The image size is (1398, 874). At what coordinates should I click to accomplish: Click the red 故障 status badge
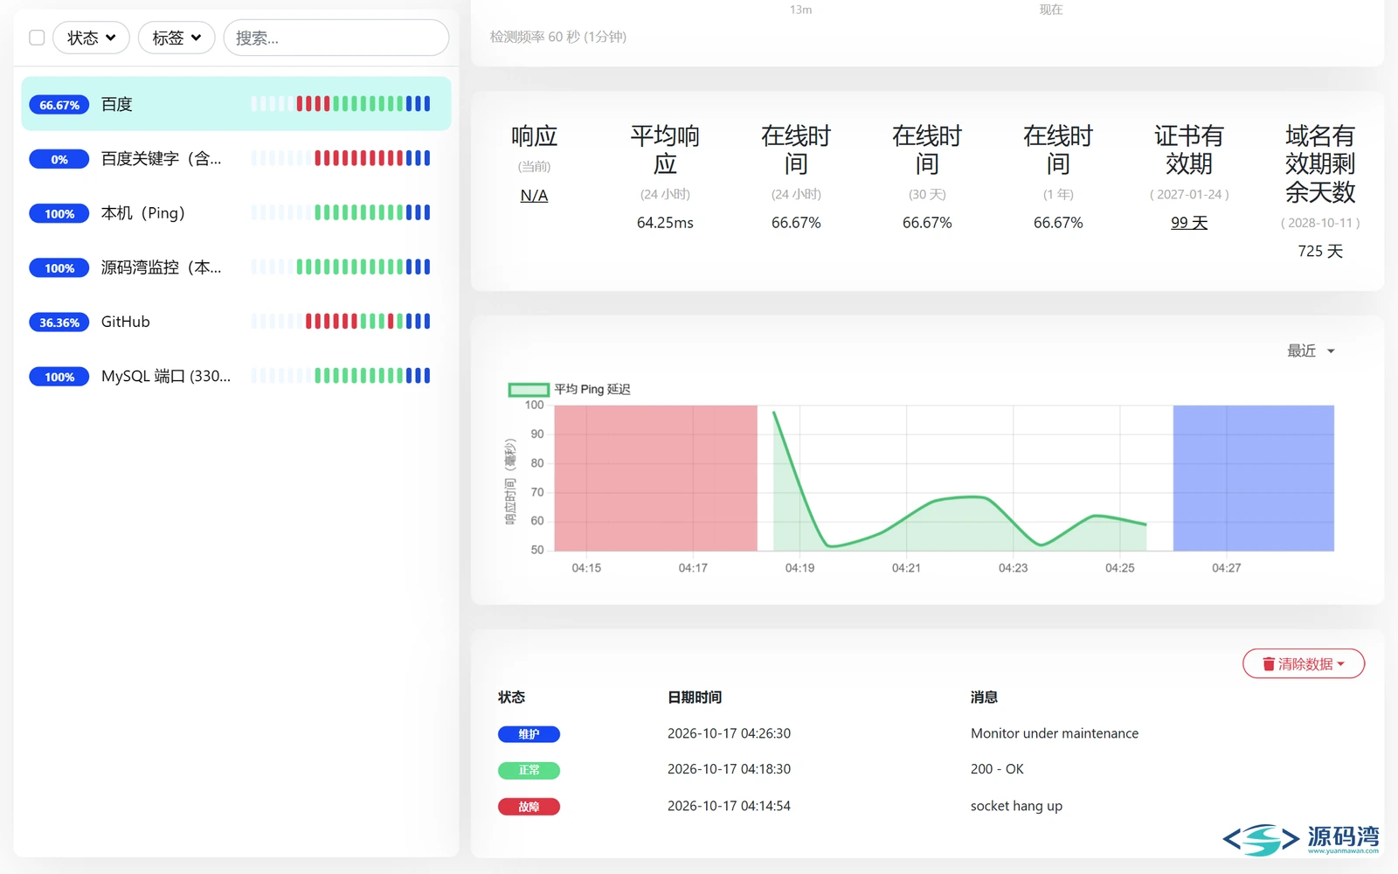529,807
